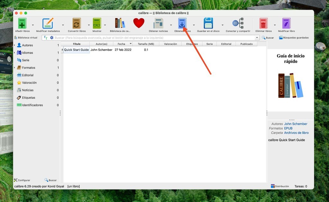
Task: Click into the Buscar search field
Action: pyautogui.click(x=154, y=38)
